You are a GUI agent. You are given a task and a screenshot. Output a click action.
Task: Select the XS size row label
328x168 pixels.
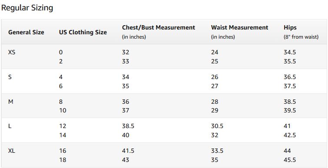click(12, 52)
